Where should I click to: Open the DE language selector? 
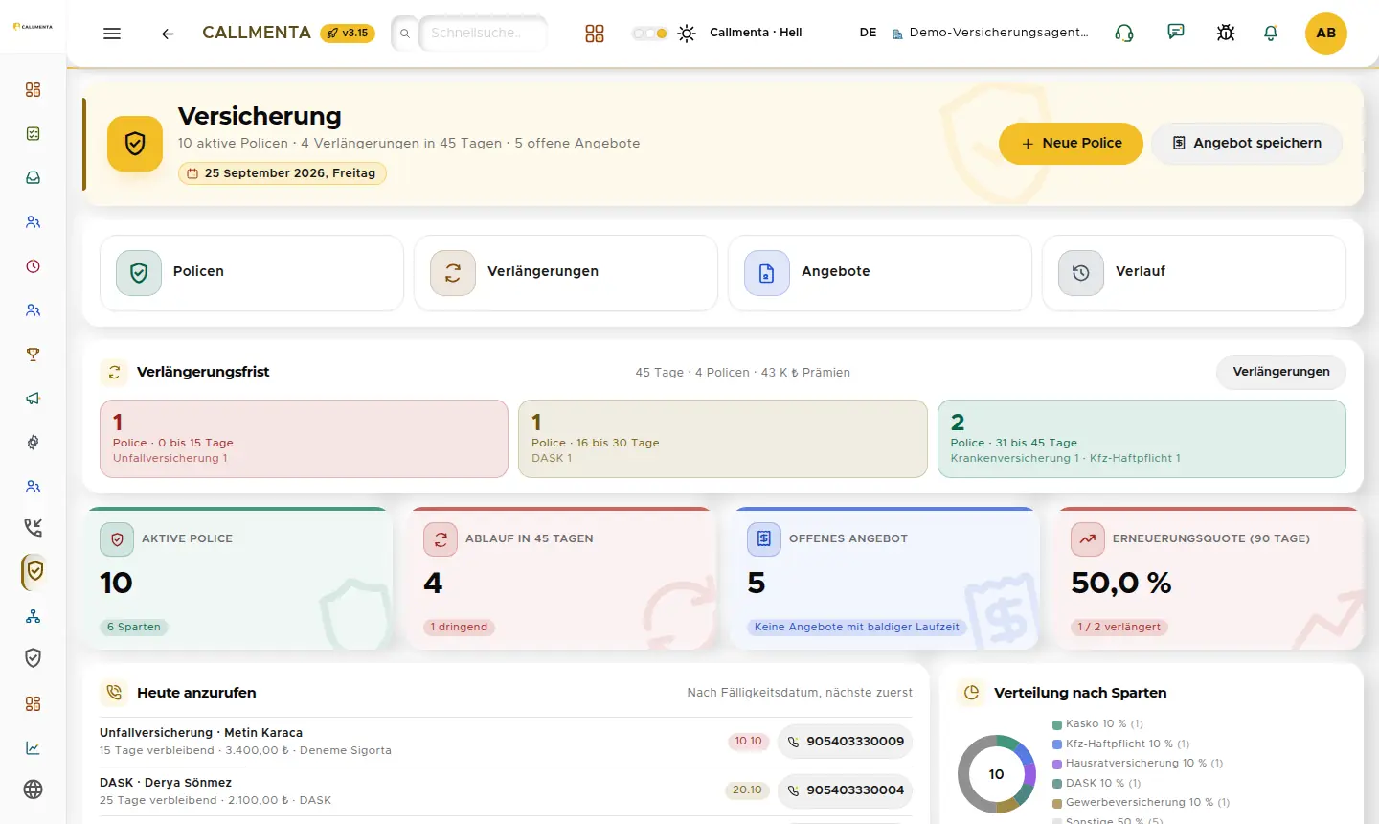(868, 33)
